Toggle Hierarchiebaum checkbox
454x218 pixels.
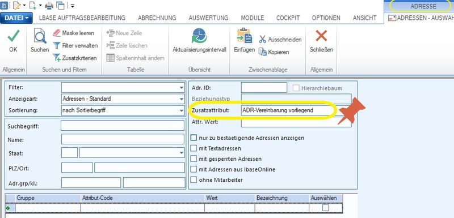tap(296, 88)
